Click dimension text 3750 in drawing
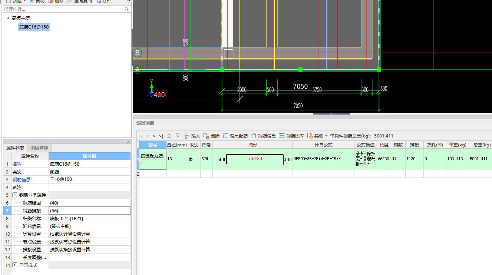This screenshot has width=492, height=275. coord(317,90)
